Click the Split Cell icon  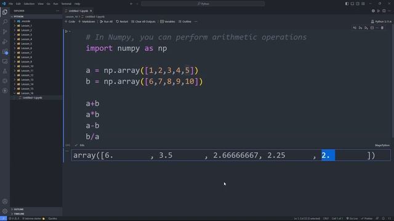[x=372, y=28]
